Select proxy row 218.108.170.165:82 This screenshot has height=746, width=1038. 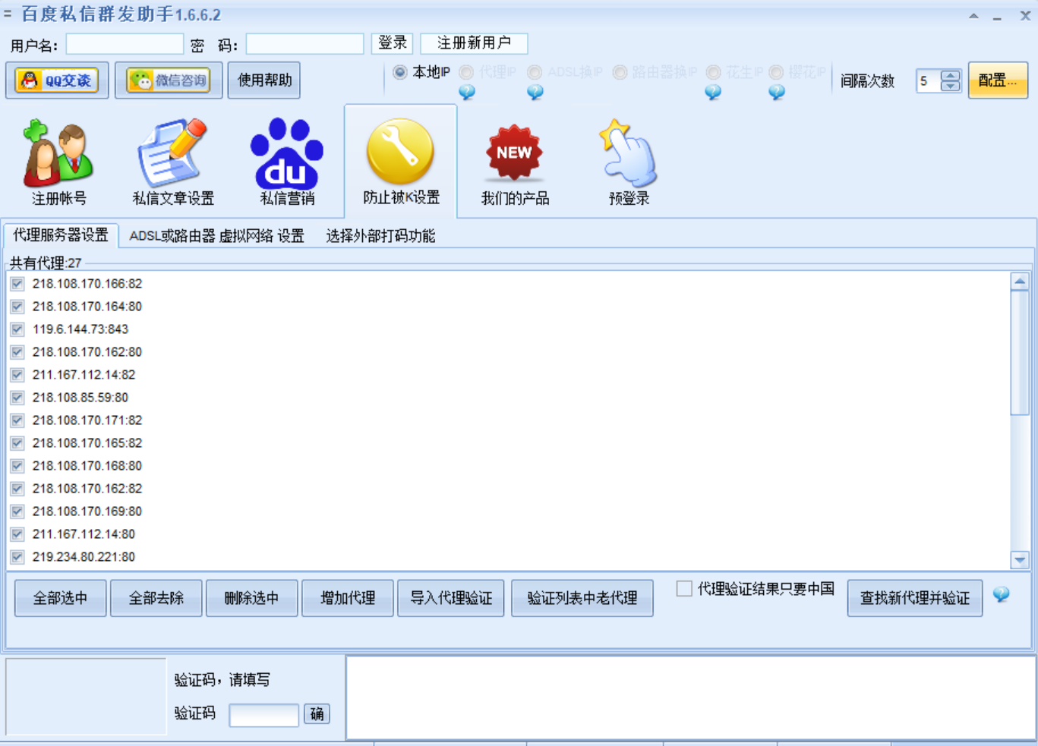[87, 443]
